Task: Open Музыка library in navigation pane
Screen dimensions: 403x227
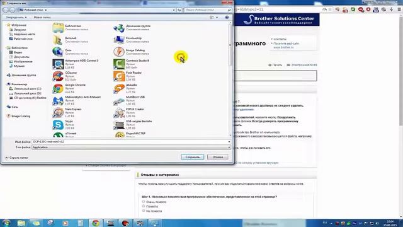Action: tap(17, 66)
